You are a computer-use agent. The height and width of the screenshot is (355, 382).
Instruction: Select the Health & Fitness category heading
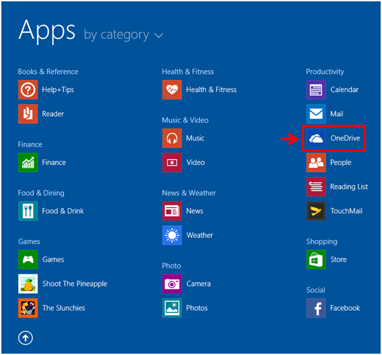pyautogui.click(x=188, y=72)
